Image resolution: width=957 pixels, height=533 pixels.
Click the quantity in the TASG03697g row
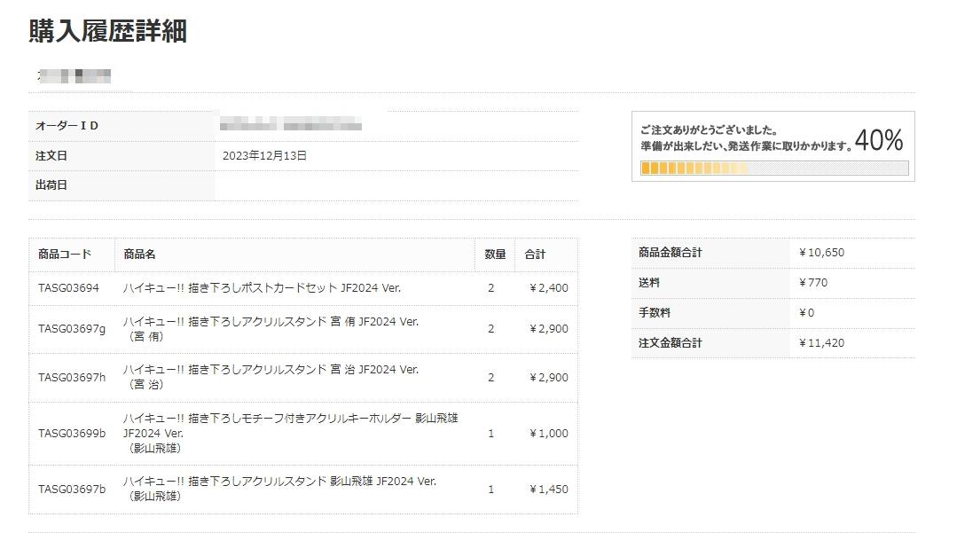(x=490, y=328)
